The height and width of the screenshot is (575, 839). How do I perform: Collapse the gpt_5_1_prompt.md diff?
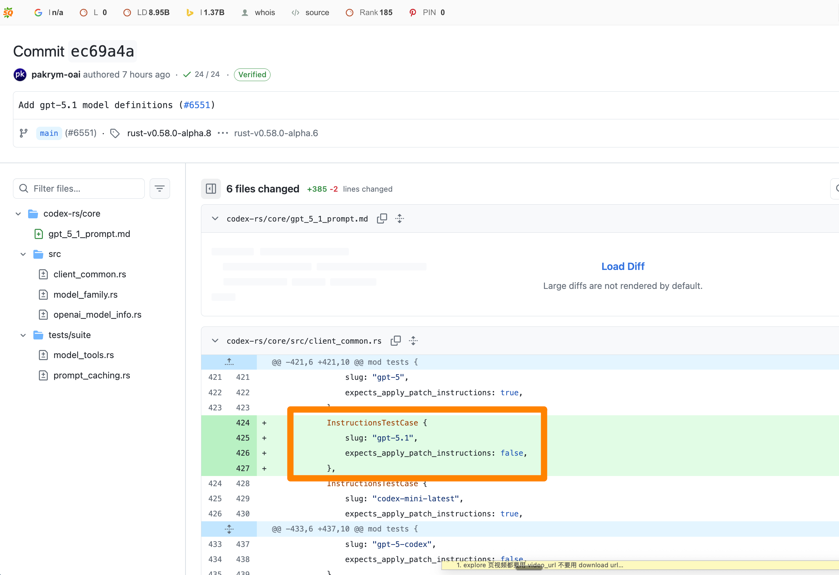215,219
